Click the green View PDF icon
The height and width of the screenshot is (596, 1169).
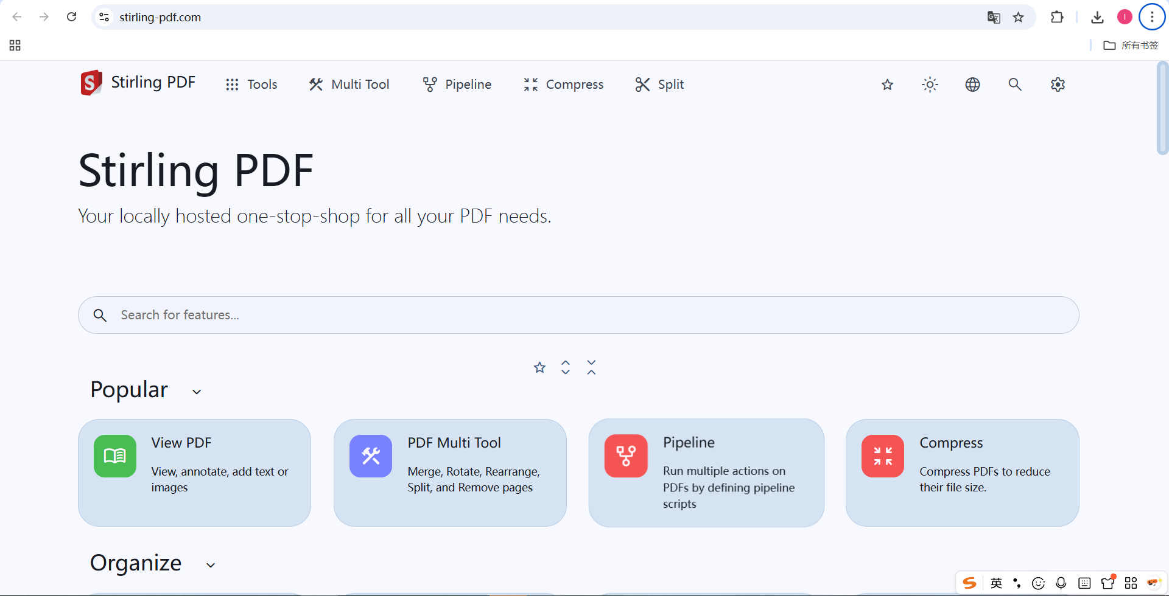pos(115,456)
